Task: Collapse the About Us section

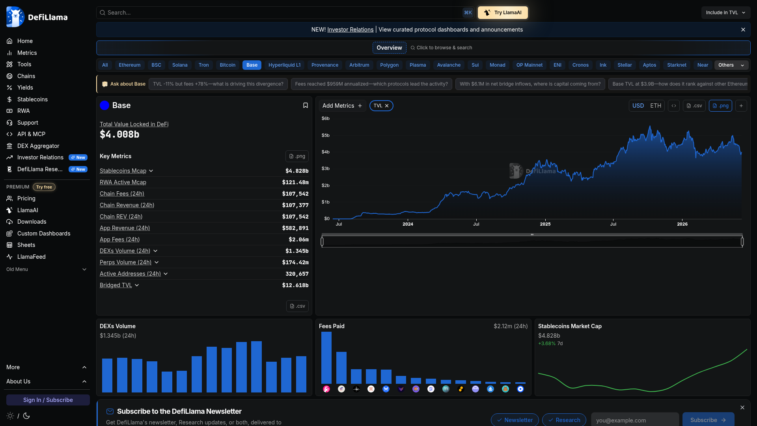Action: pos(47,381)
